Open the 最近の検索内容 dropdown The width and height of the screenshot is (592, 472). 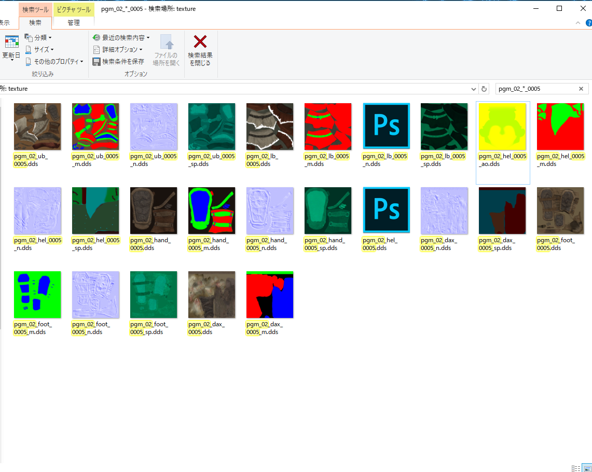[x=121, y=37]
